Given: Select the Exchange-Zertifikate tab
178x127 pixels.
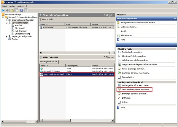Looking at the screenshot, I should (49, 61).
